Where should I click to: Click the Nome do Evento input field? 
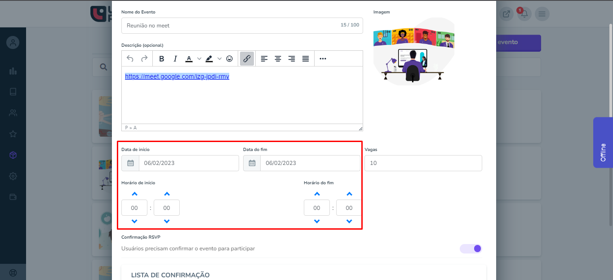pos(242,26)
